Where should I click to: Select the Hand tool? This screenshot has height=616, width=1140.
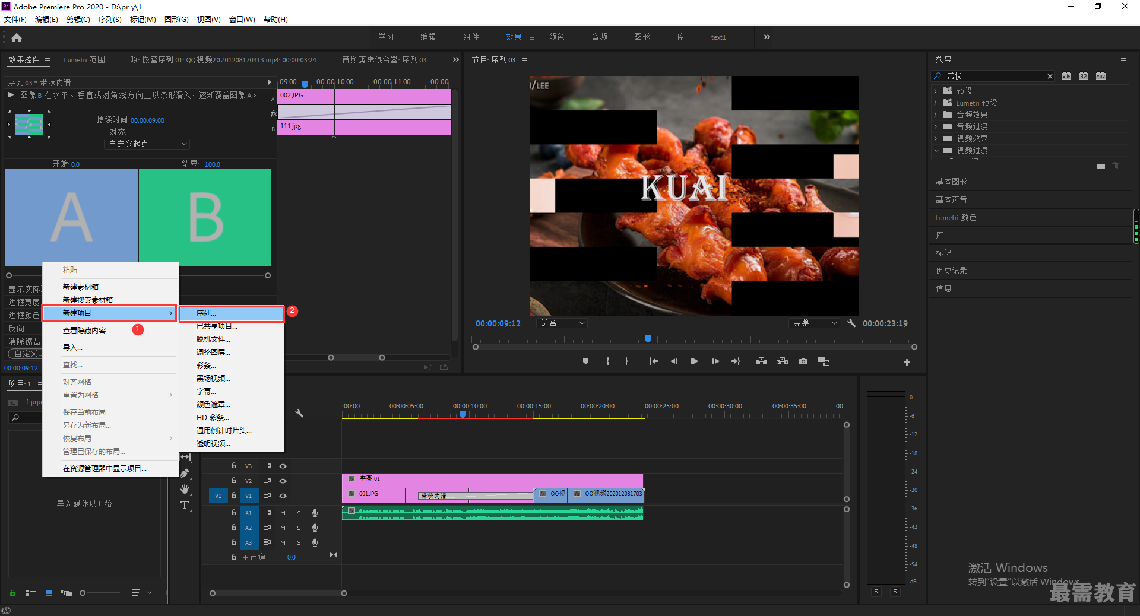[185, 489]
